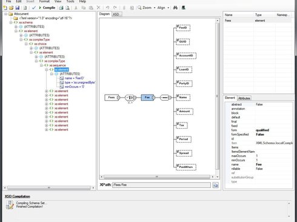The height and width of the screenshot is (222, 297).
Task: Open the Edit menu
Action: pos(19,1)
